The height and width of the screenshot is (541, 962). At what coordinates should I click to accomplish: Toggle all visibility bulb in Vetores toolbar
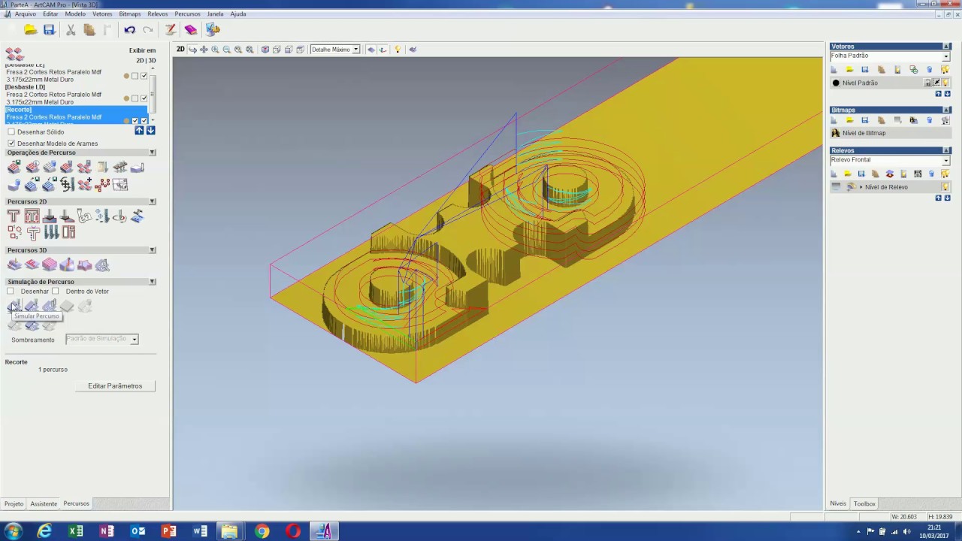(945, 70)
